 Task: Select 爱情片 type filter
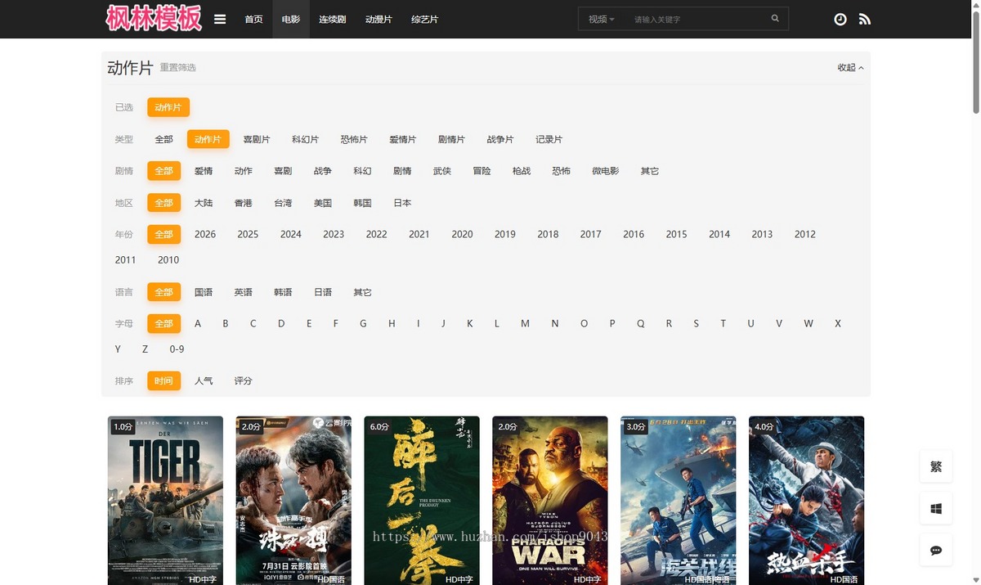coord(402,139)
